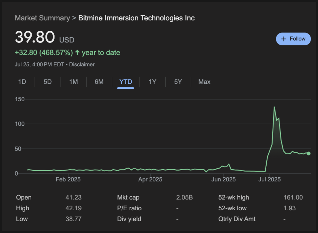
Task: Click the Mkt cap value 2.05B
Action: [184, 198]
